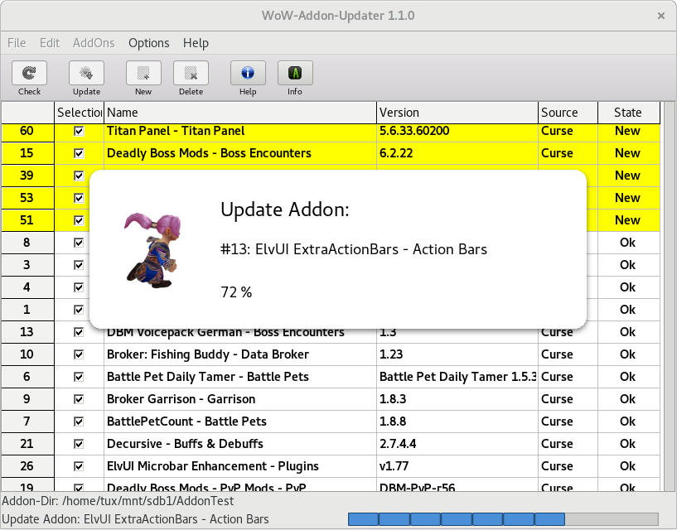Click the Curse source cell of Broker Garrison

(x=568, y=399)
